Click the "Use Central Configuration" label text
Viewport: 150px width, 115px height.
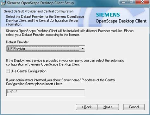pyautogui.click(x=28, y=71)
